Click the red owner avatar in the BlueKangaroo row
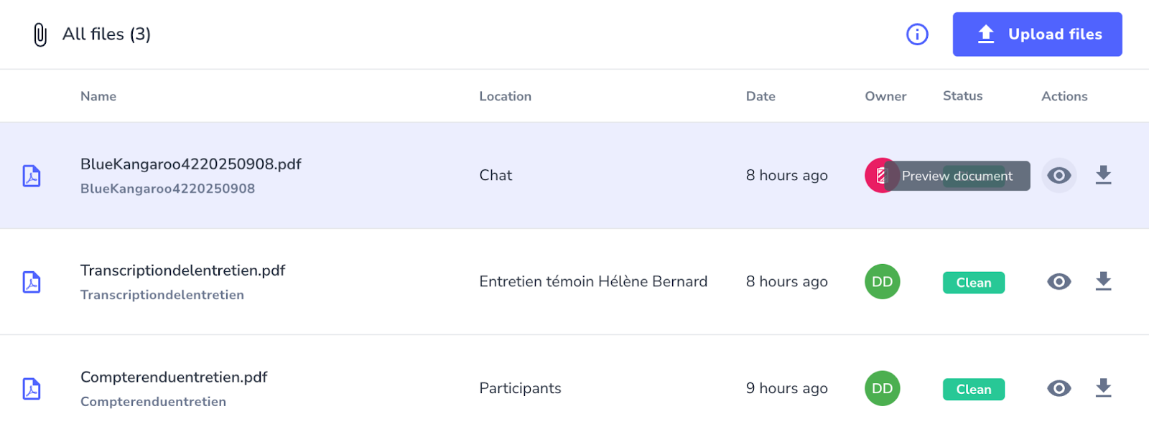This screenshot has width=1149, height=447. click(877, 176)
